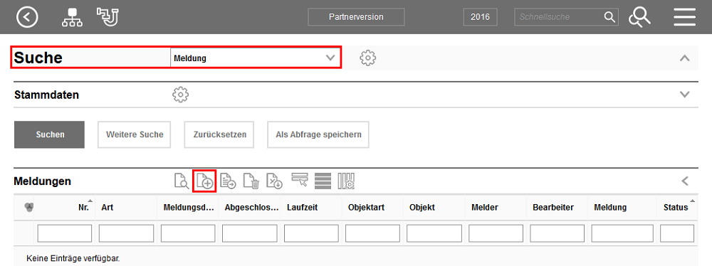This screenshot has width=712, height=266.
Task: Delete selected Meldung with trash icon
Action: (x=251, y=181)
